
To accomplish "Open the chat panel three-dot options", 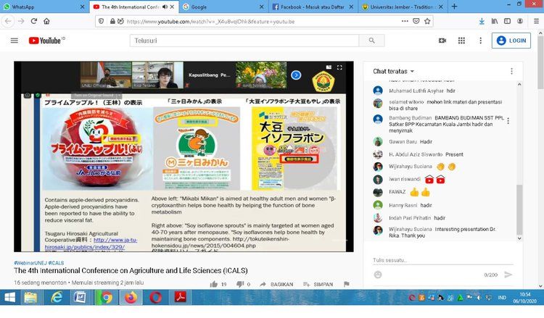I will (511, 71).
